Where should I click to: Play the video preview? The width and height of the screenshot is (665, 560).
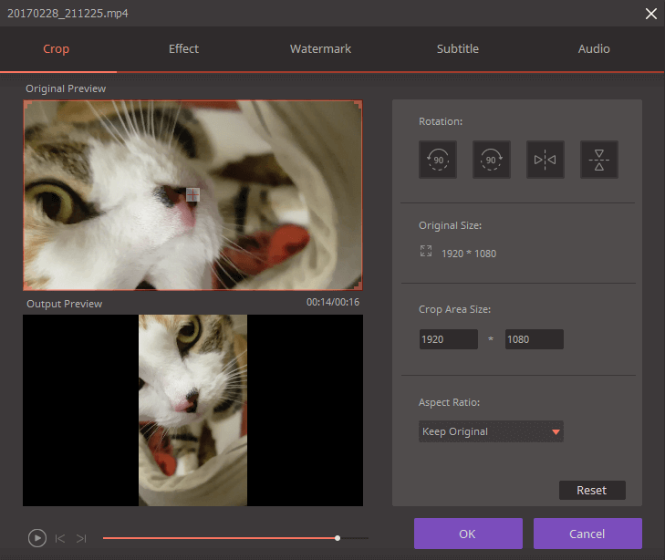(x=37, y=538)
